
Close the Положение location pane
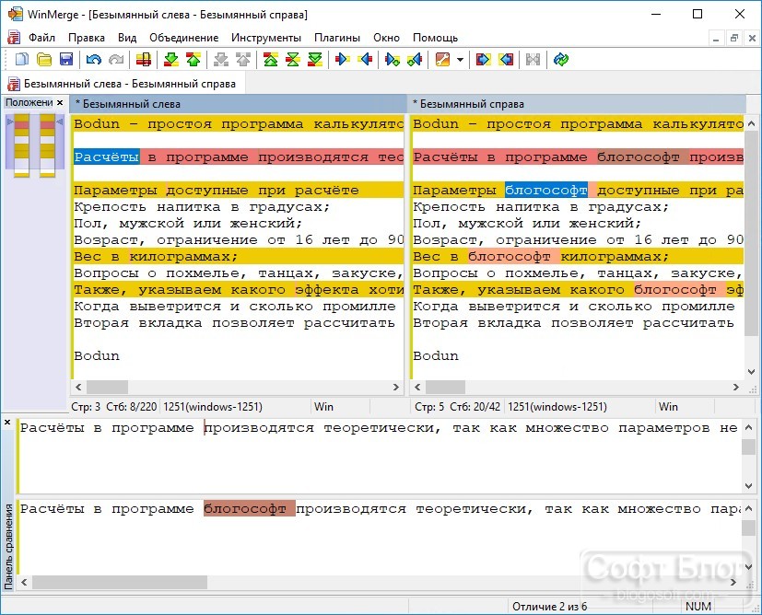(60, 102)
